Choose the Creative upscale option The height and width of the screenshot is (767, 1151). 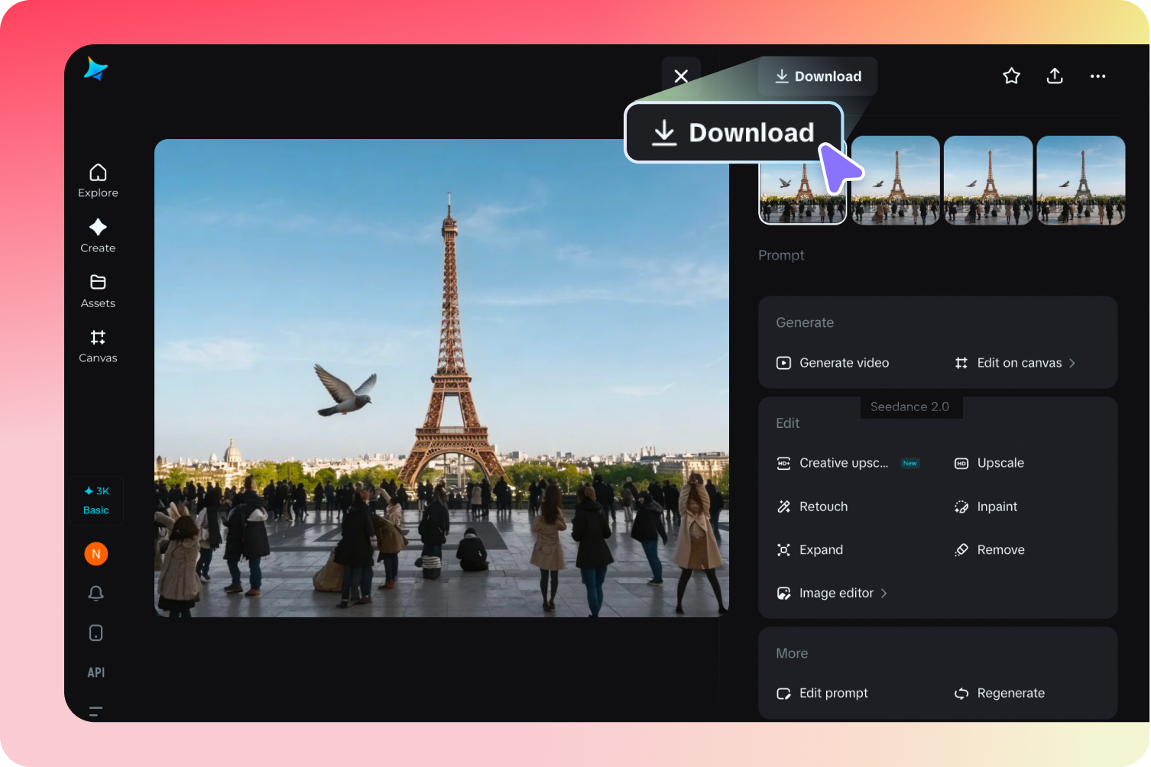848,463
